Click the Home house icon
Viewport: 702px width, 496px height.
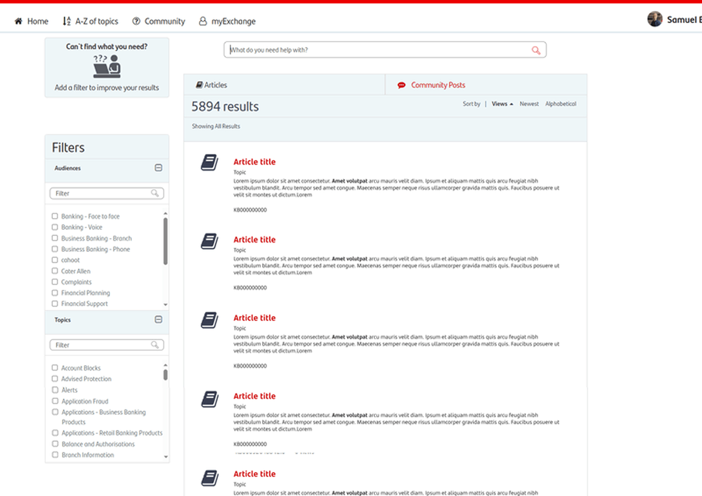click(18, 21)
